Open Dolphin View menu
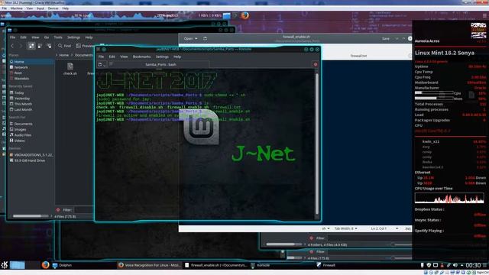This screenshot has height=275, width=489. tap(35, 37)
